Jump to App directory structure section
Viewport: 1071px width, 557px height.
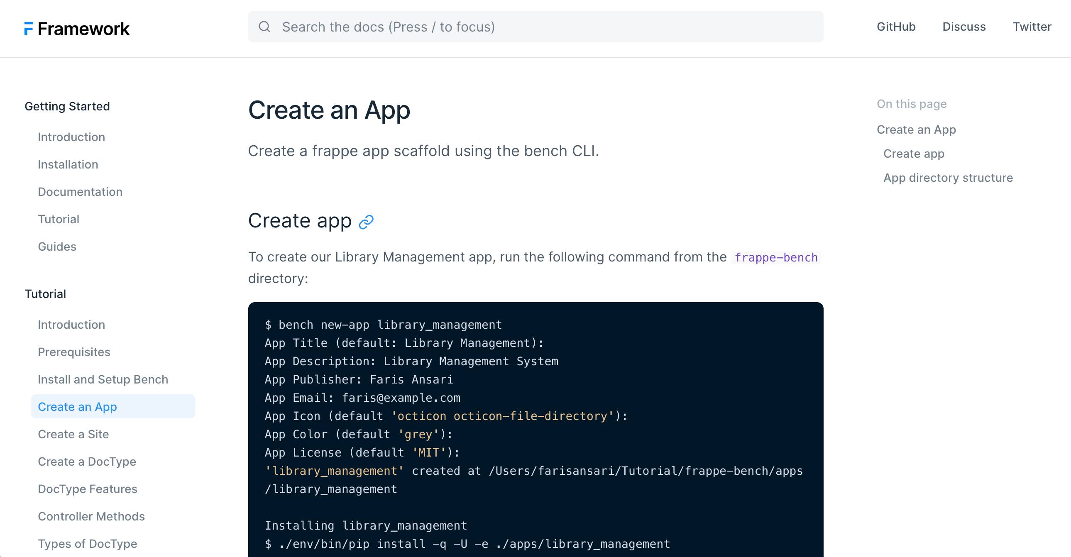(x=948, y=178)
